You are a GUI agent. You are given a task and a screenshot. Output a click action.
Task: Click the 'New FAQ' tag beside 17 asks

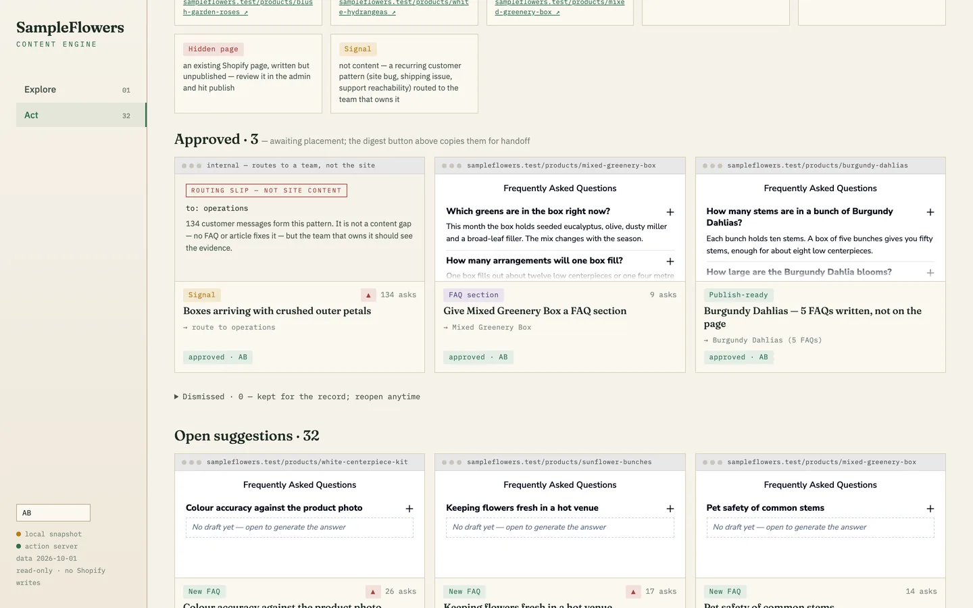tap(465, 592)
